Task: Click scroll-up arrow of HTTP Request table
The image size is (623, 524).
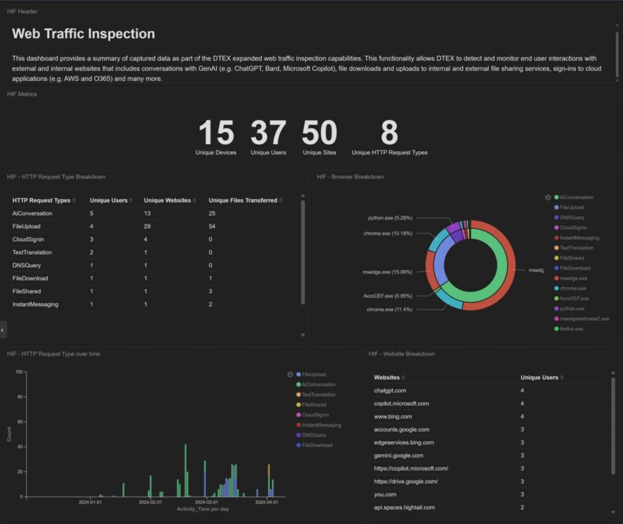Action: coord(303,196)
